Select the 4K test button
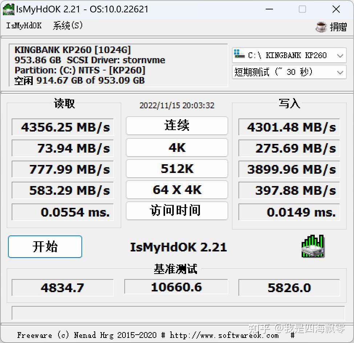This screenshot has width=354, height=343. [x=177, y=148]
